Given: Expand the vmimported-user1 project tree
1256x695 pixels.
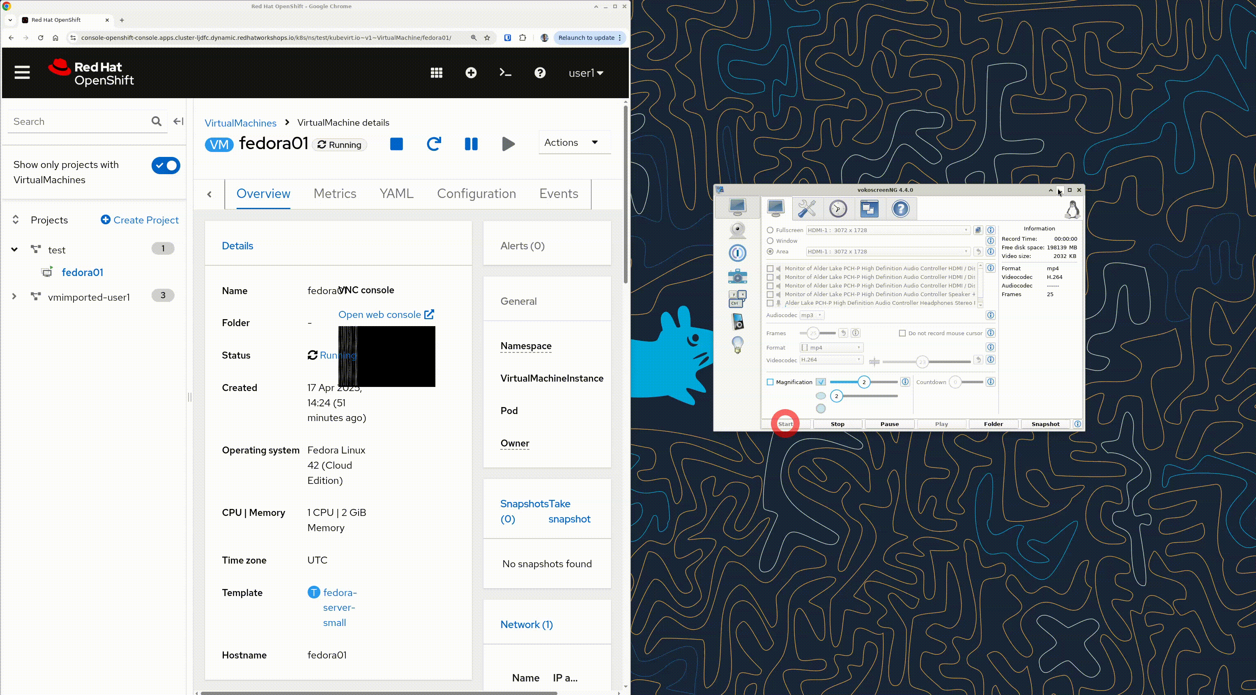Looking at the screenshot, I should (x=14, y=296).
